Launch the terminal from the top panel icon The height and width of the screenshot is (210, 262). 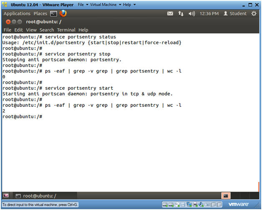53,13
